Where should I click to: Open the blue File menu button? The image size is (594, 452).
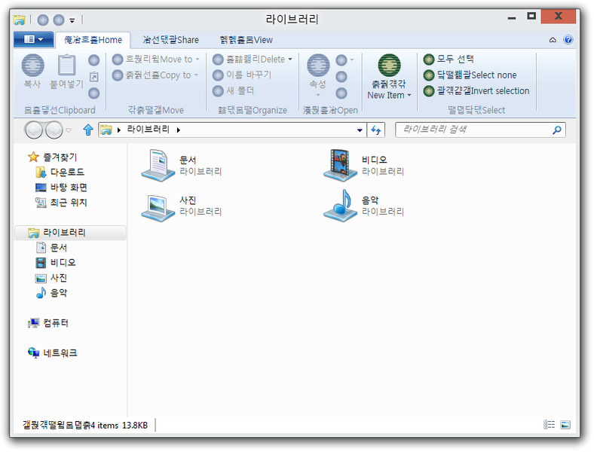[33, 39]
